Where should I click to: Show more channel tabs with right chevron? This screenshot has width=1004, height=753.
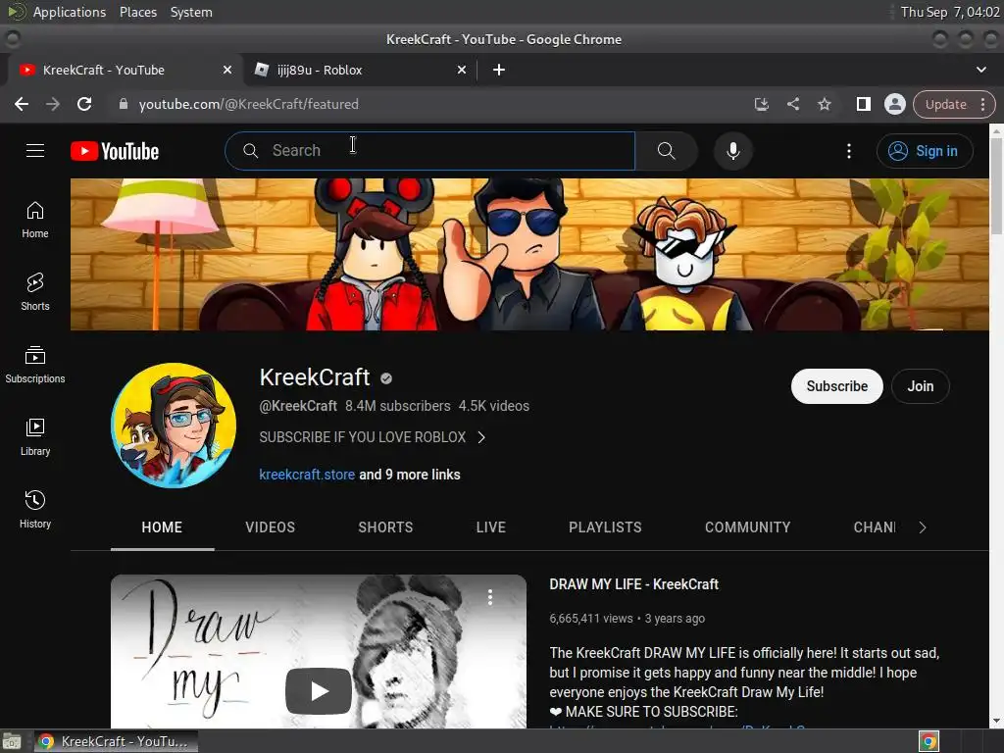tap(922, 527)
